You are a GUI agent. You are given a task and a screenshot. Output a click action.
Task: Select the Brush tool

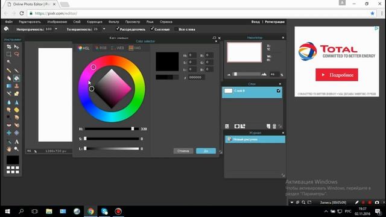16,71
